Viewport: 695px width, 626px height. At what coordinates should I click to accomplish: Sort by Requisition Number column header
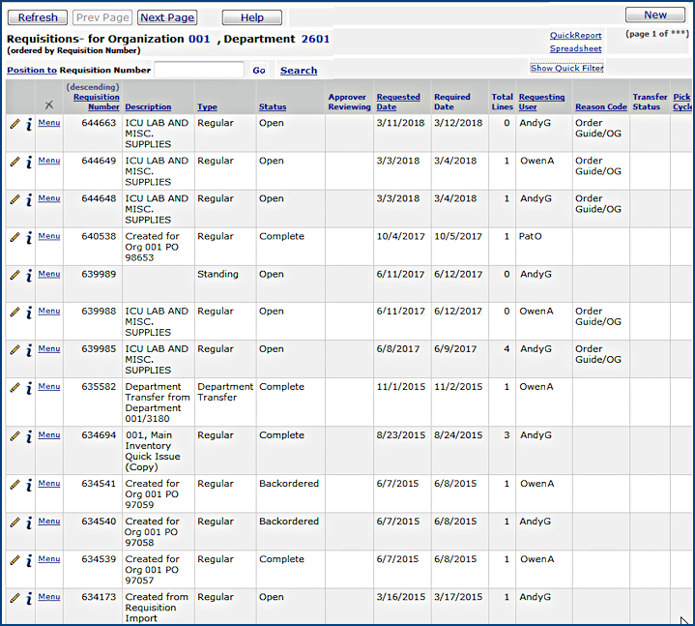[x=97, y=102]
